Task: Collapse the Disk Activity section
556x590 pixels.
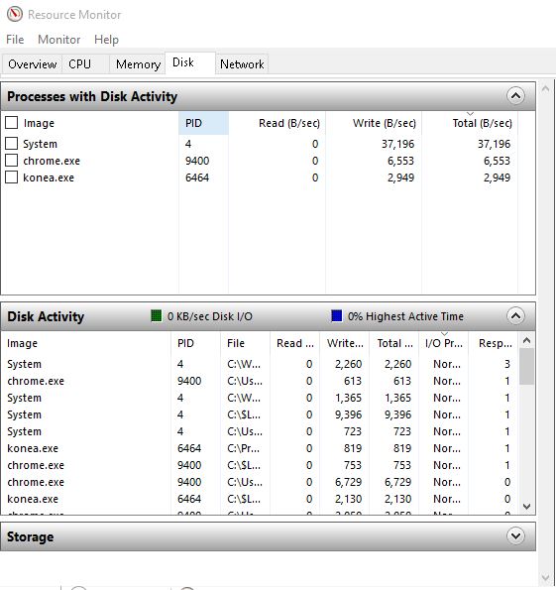Action: [x=515, y=315]
